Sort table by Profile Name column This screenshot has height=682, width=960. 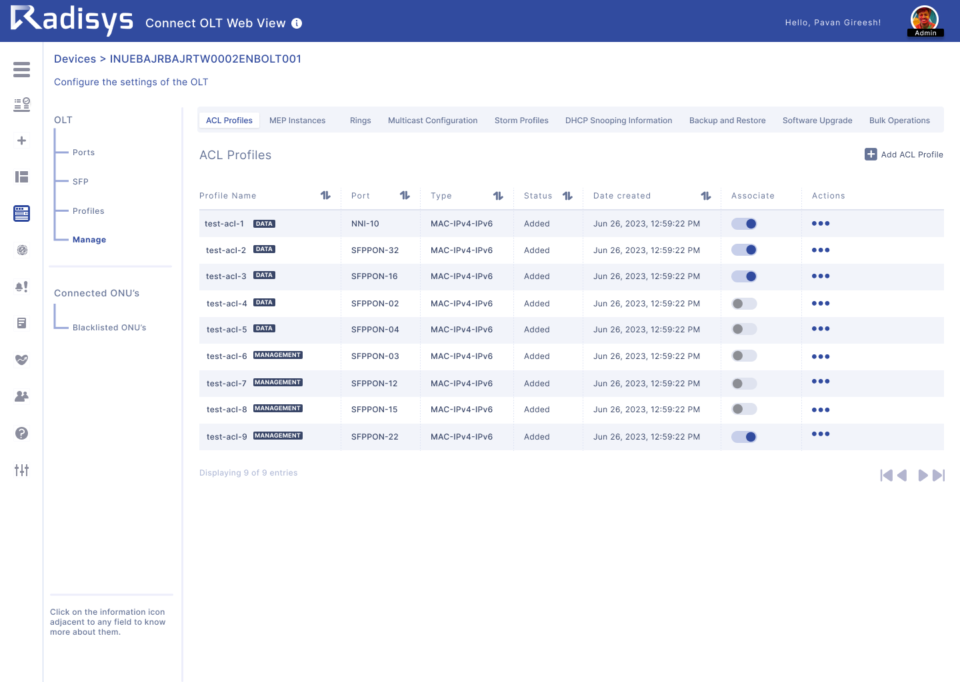point(325,195)
